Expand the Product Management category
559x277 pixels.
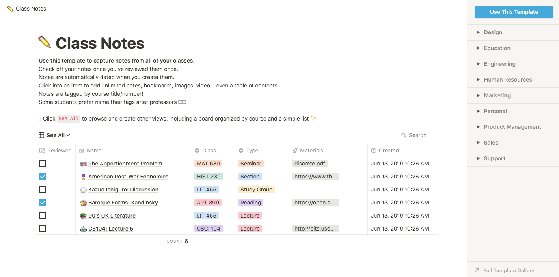pyautogui.click(x=512, y=127)
